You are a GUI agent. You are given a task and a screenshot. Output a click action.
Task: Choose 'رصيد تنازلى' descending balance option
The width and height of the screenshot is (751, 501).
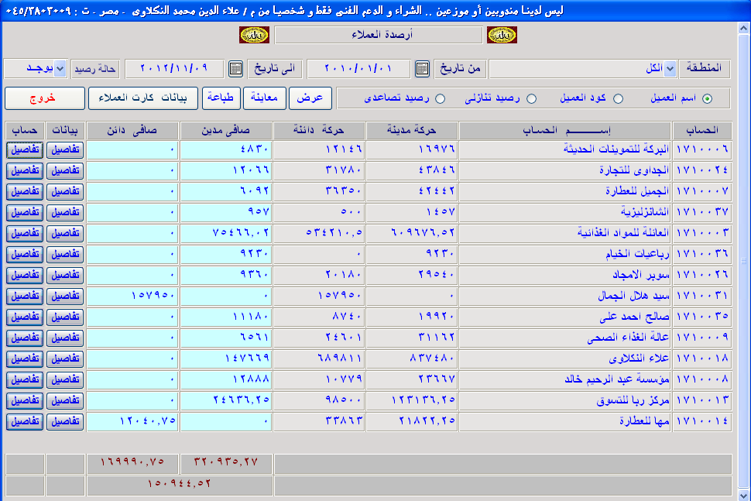531,98
